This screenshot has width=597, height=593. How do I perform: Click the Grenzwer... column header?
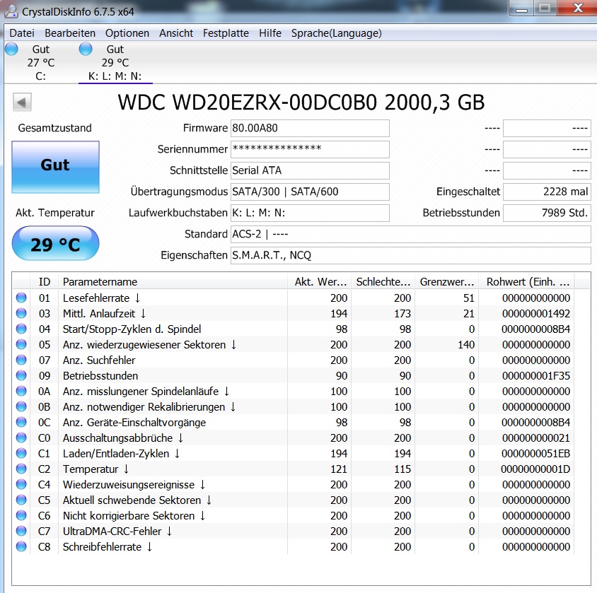(x=446, y=282)
